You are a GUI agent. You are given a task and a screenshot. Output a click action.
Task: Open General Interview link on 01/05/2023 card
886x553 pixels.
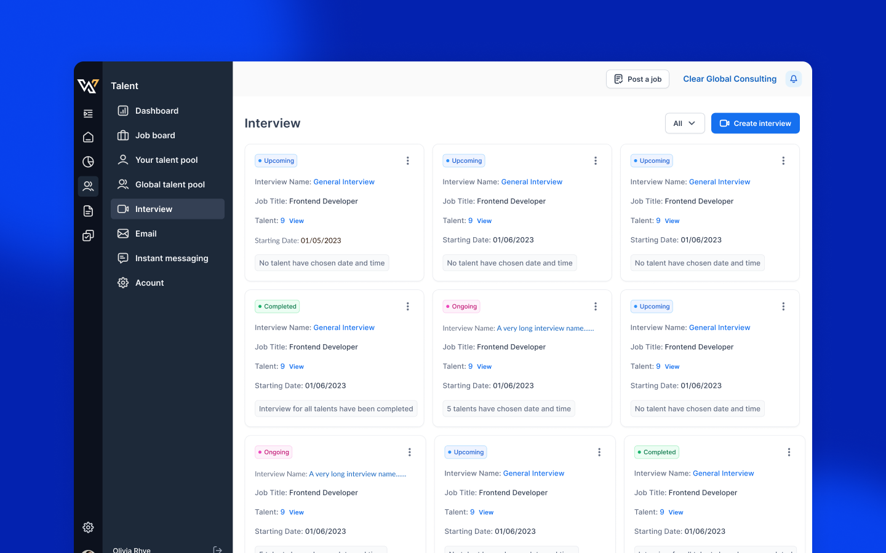pos(344,182)
